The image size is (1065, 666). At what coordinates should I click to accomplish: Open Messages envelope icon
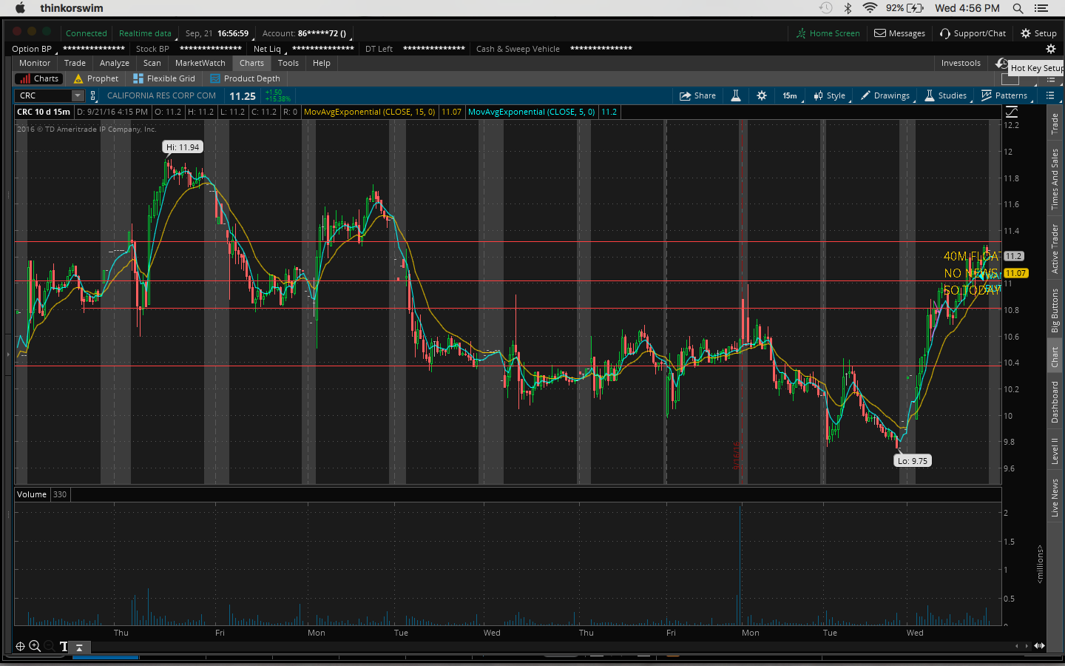[x=880, y=33]
